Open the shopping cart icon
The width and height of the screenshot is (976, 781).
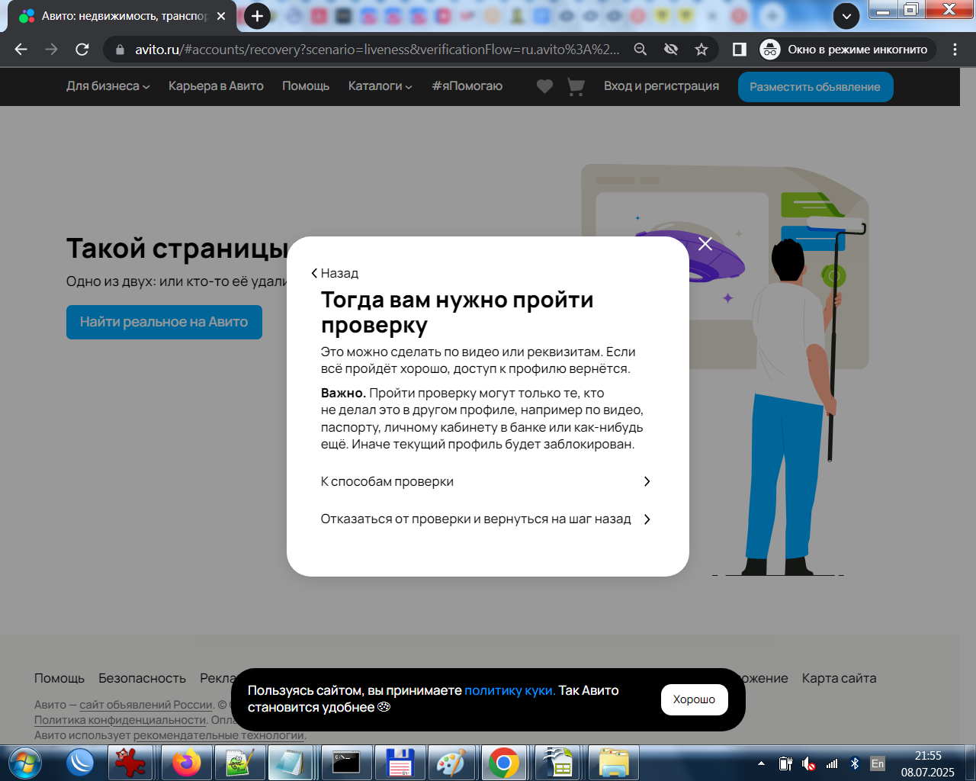[576, 87]
